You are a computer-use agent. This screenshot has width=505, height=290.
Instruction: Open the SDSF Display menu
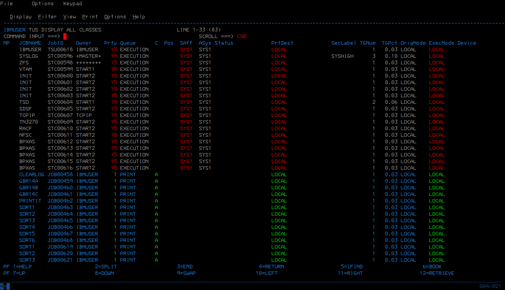[21, 17]
